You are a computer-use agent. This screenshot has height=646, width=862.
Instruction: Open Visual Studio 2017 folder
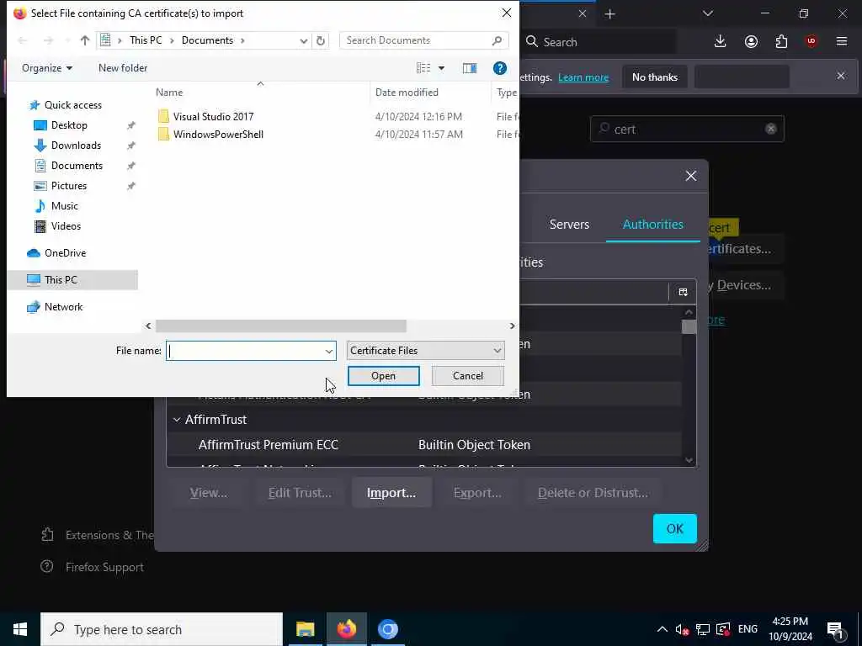pyautogui.click(x=213, y=116)
